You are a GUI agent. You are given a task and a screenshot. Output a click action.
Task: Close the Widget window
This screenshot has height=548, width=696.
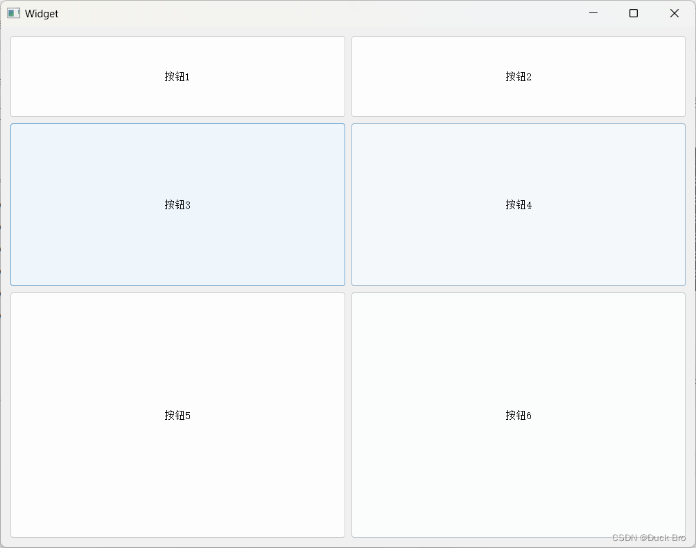click(674, 13)
